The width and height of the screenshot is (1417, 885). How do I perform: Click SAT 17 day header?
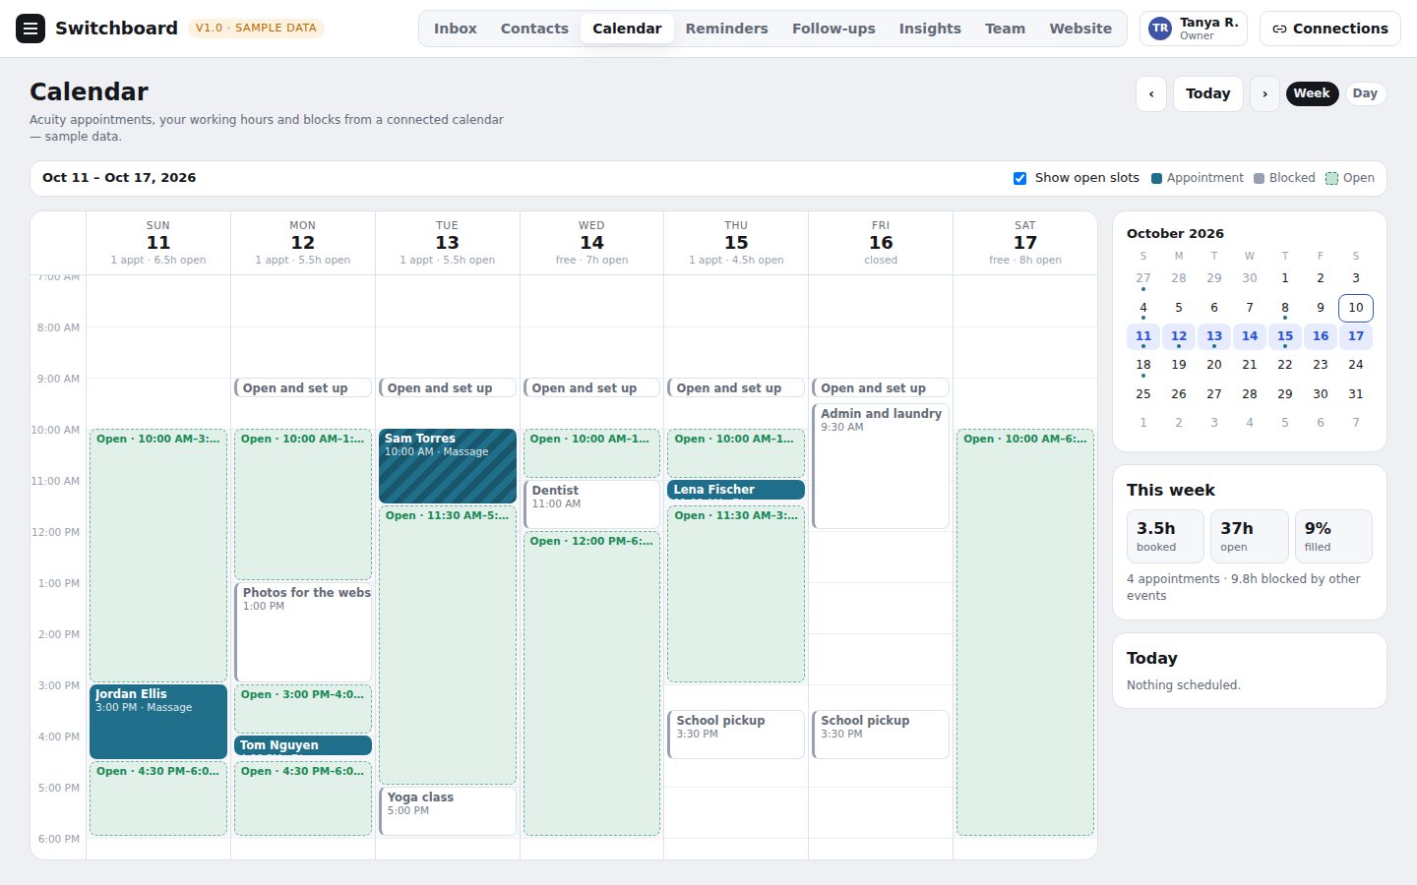(x=1025, y=243)
